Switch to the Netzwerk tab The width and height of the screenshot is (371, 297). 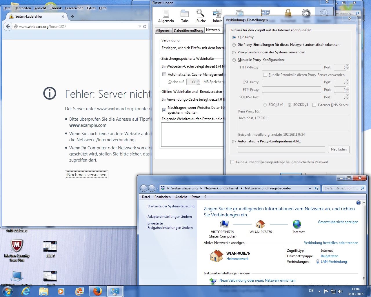pyautogui.click(x=213, y=30)
